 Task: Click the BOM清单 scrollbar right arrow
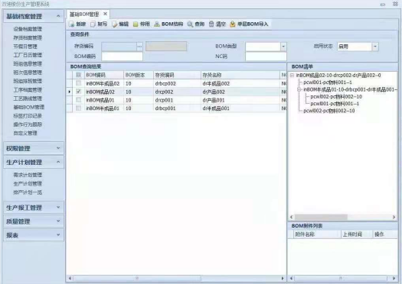tap(394, 217)
